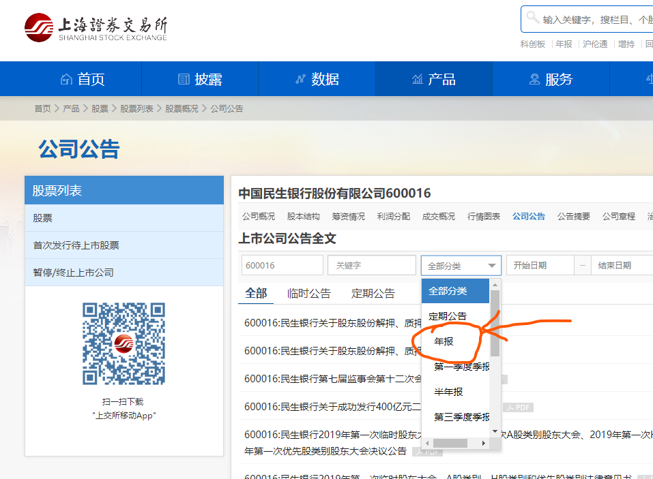This screenshot has height=479, width=653.
Task: Switch to the 筹资情况 tab
Action: (x=349, y=216)
